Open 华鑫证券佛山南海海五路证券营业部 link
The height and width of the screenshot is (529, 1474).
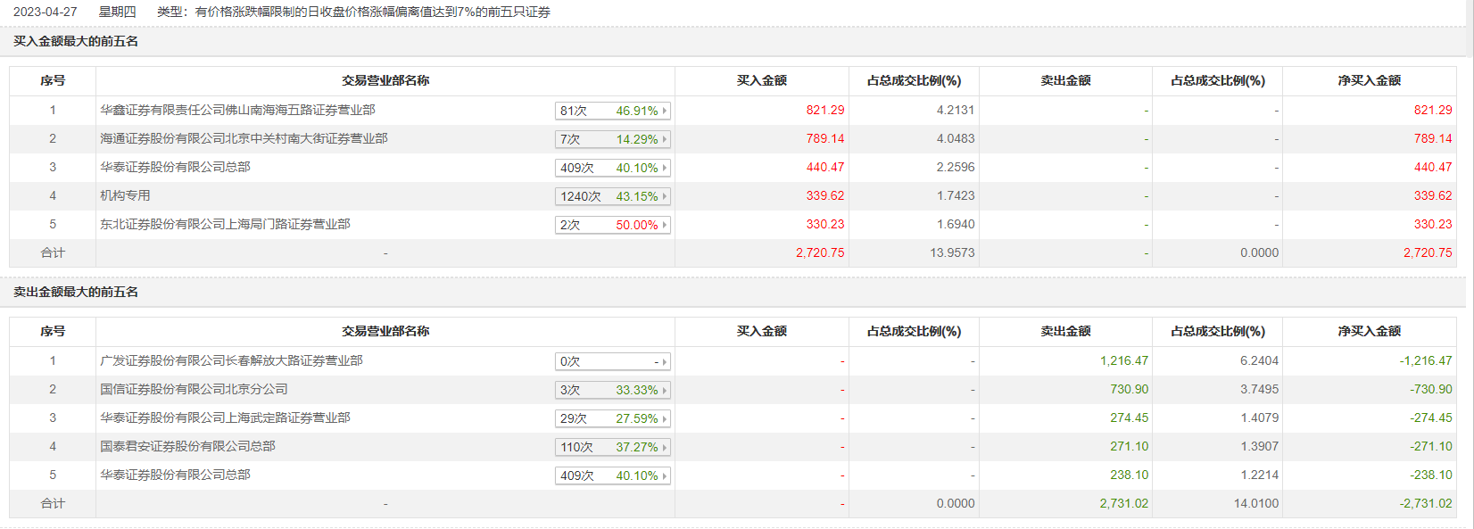click(237, 110)
